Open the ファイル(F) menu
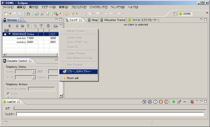 (x=8, y=7)
